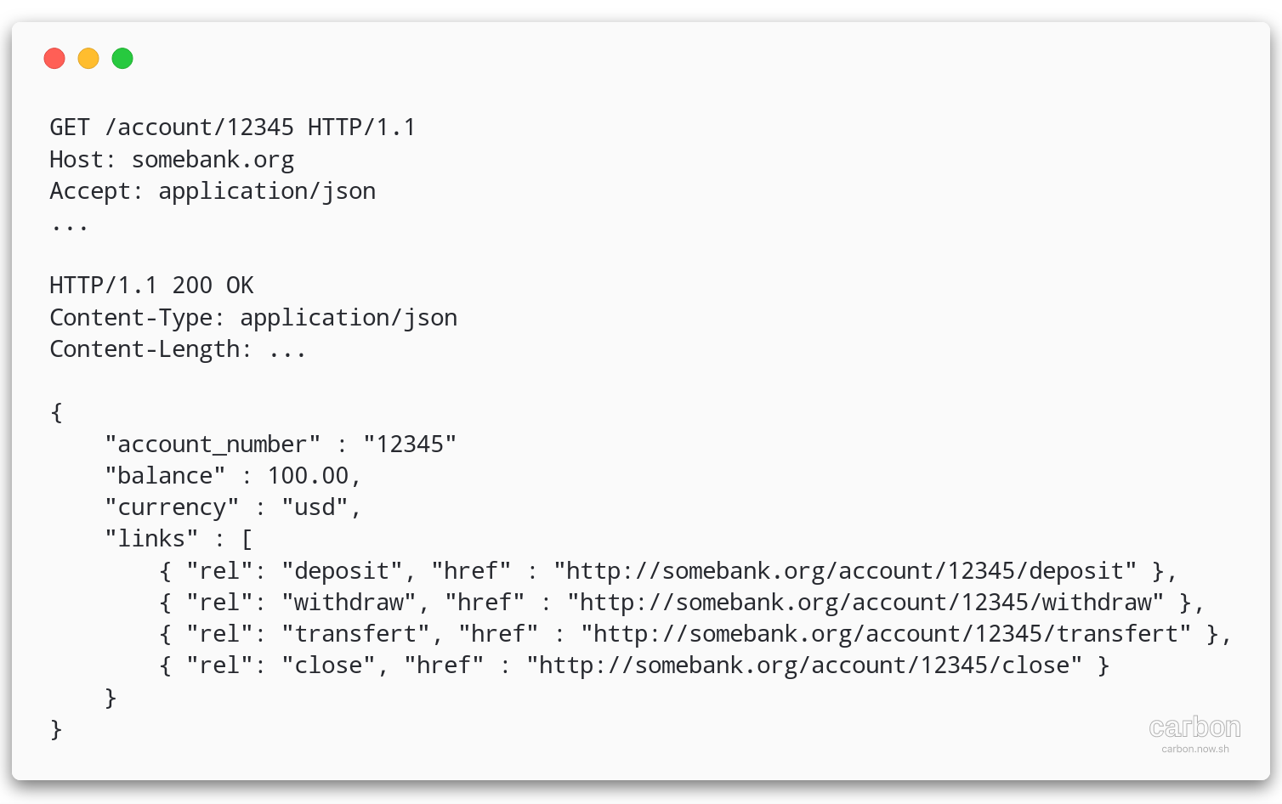Click the final closing curly brace
The image size is (1282, 804).
56,729
